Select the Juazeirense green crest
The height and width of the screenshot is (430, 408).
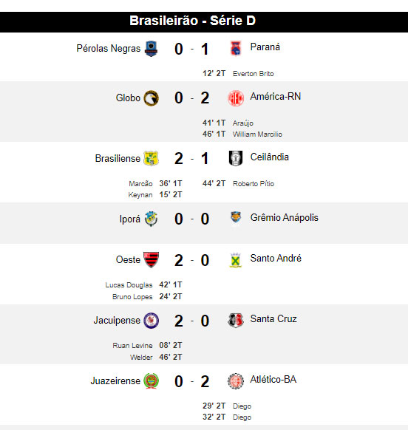152,381
